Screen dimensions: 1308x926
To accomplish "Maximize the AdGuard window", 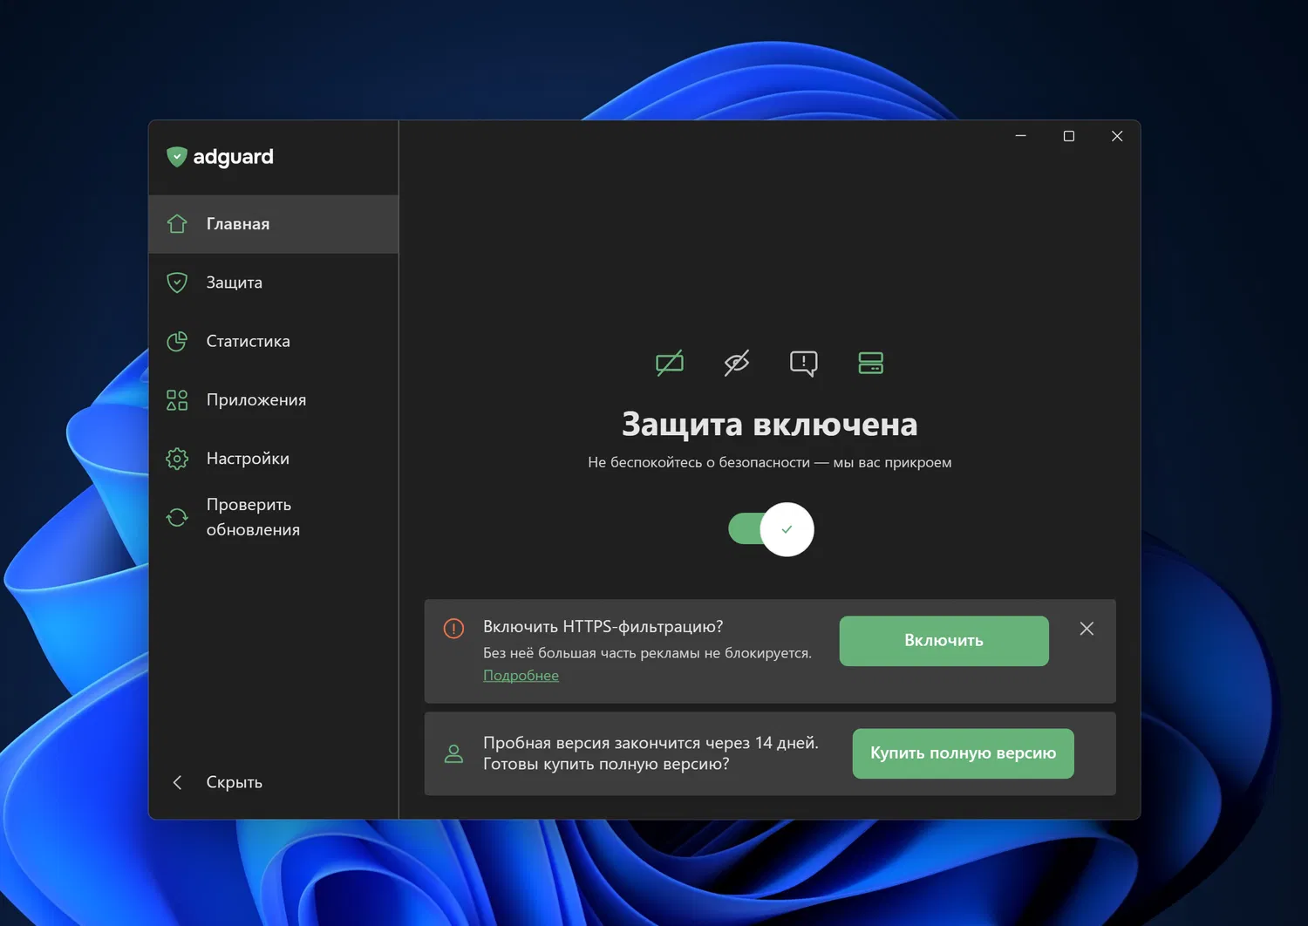I will [x=1069, y=136].
